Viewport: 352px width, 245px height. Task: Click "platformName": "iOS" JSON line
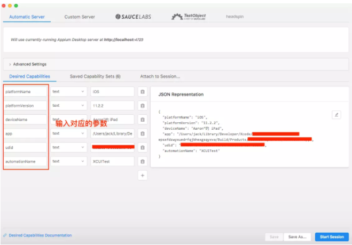[185, 117]
